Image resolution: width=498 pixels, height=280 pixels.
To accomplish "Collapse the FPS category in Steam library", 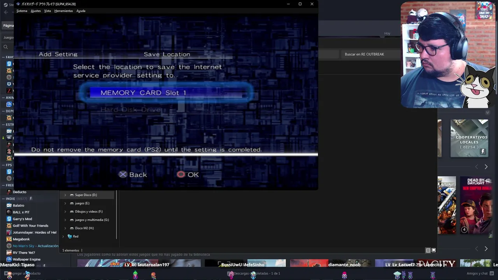I will [3, 165].
